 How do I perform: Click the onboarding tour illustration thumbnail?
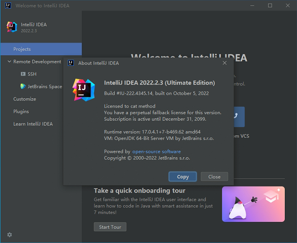point(253,204)
